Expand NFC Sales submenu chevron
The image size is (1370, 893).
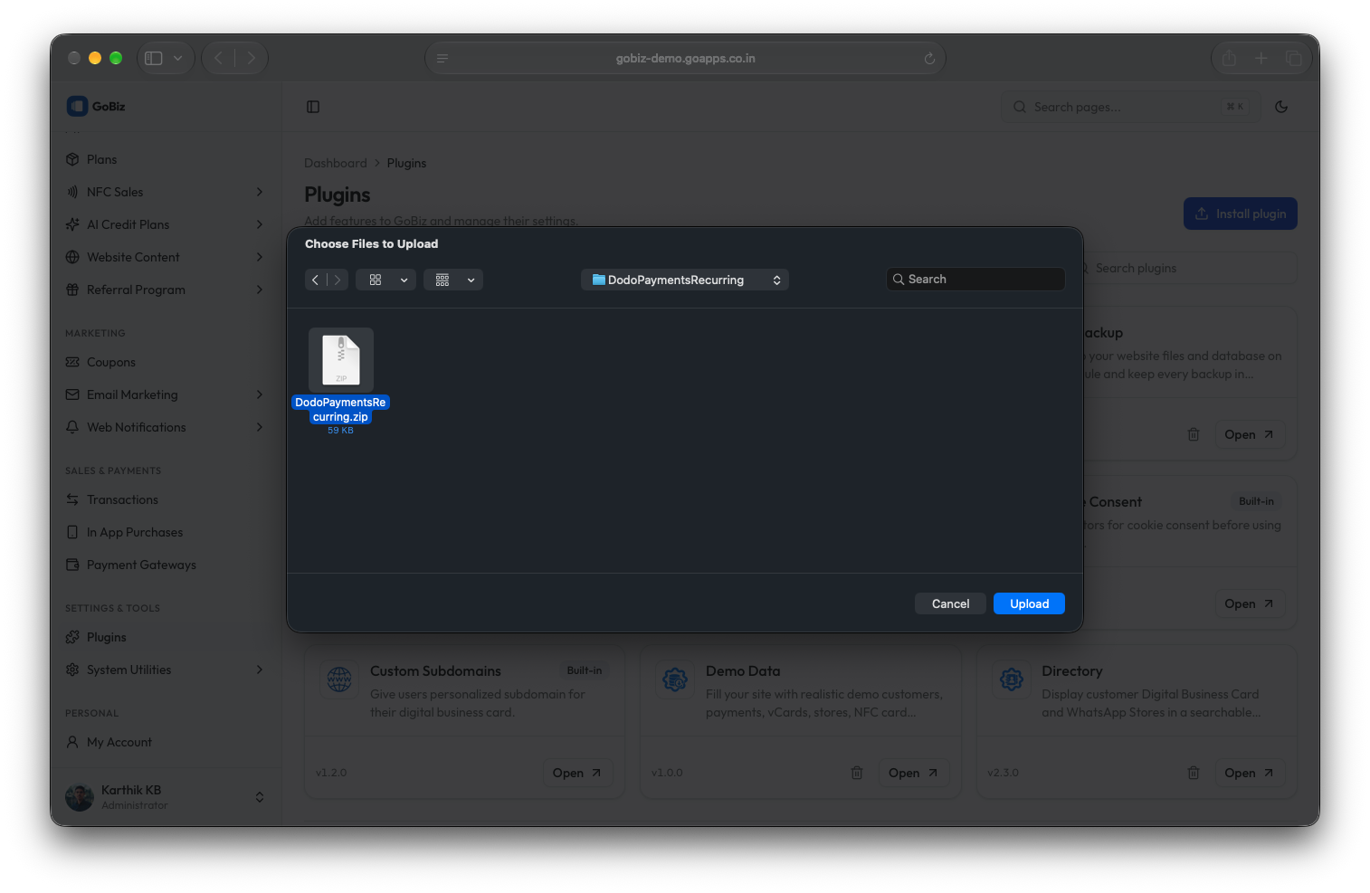point(260,192)
